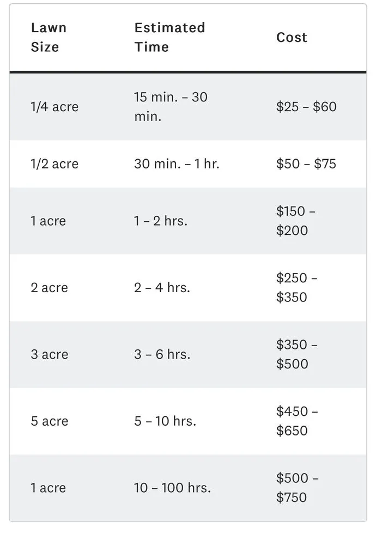The height and width of the screenshot is (545, 376).
Task: Select the $25 – $60 cost cell
Action: (x=306, y=107)
